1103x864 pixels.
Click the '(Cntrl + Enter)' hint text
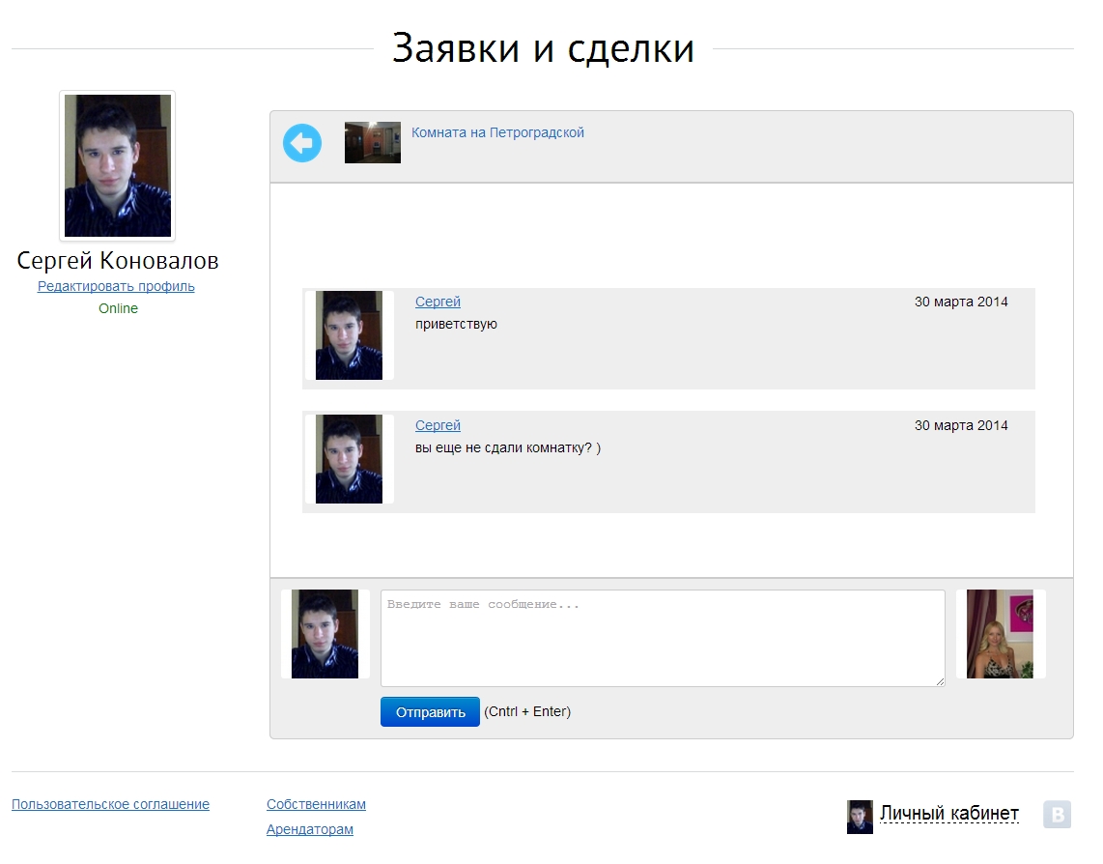[x=527, y=711]
